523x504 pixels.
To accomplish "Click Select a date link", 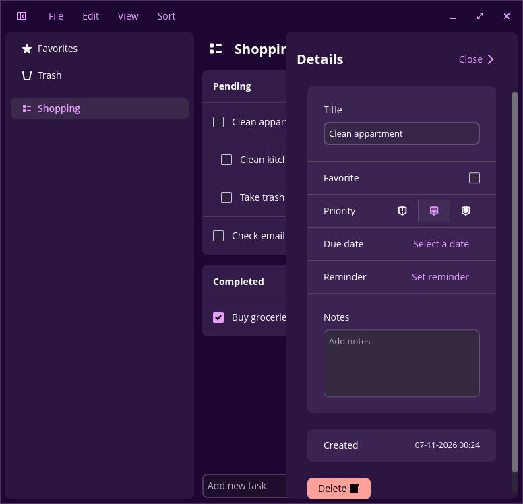I will [441, 244].
